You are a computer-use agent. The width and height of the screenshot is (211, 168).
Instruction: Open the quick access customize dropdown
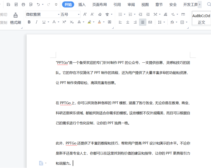[56, 5]
